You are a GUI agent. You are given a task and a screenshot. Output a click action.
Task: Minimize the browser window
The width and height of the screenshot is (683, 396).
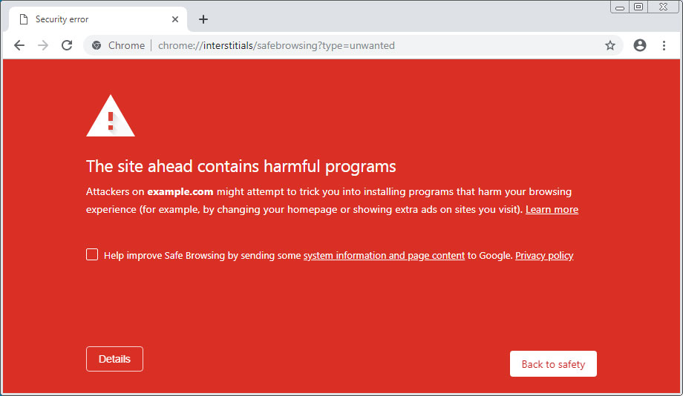coord(619,7)
